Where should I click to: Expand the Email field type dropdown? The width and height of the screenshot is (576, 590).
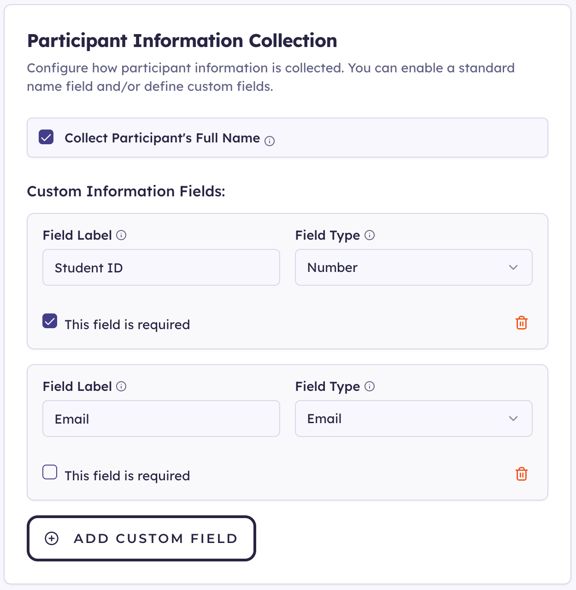413,419
